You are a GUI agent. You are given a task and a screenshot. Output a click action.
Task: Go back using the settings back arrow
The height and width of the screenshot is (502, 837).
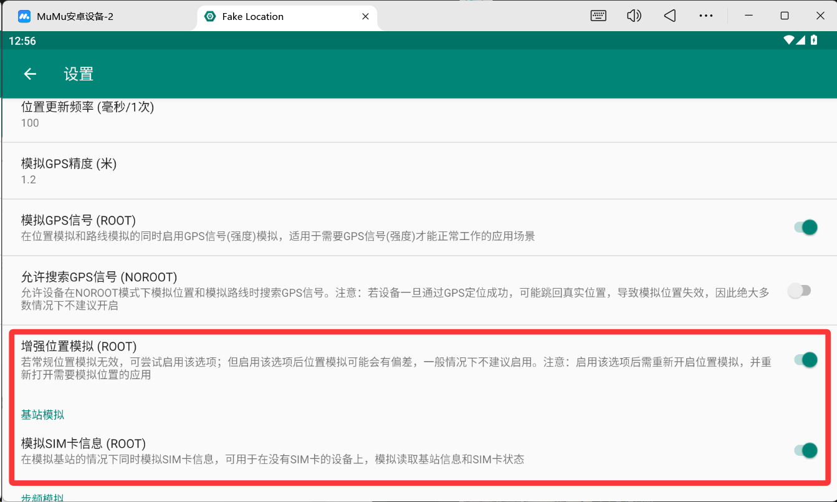[x=30, y=74]
